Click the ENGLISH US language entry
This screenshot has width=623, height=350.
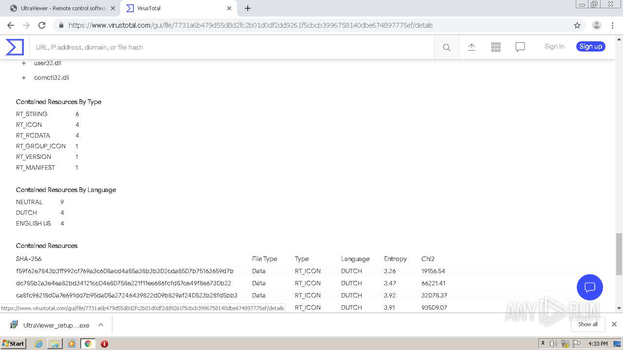33,224
